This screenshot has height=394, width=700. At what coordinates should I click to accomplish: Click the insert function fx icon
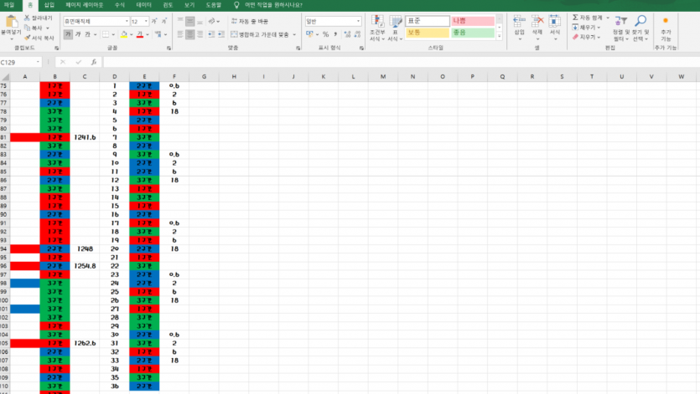94,62
